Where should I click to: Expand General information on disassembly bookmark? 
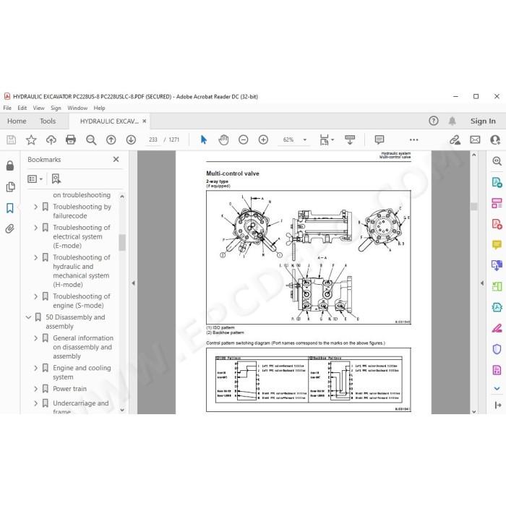click(x=36, y=338)
